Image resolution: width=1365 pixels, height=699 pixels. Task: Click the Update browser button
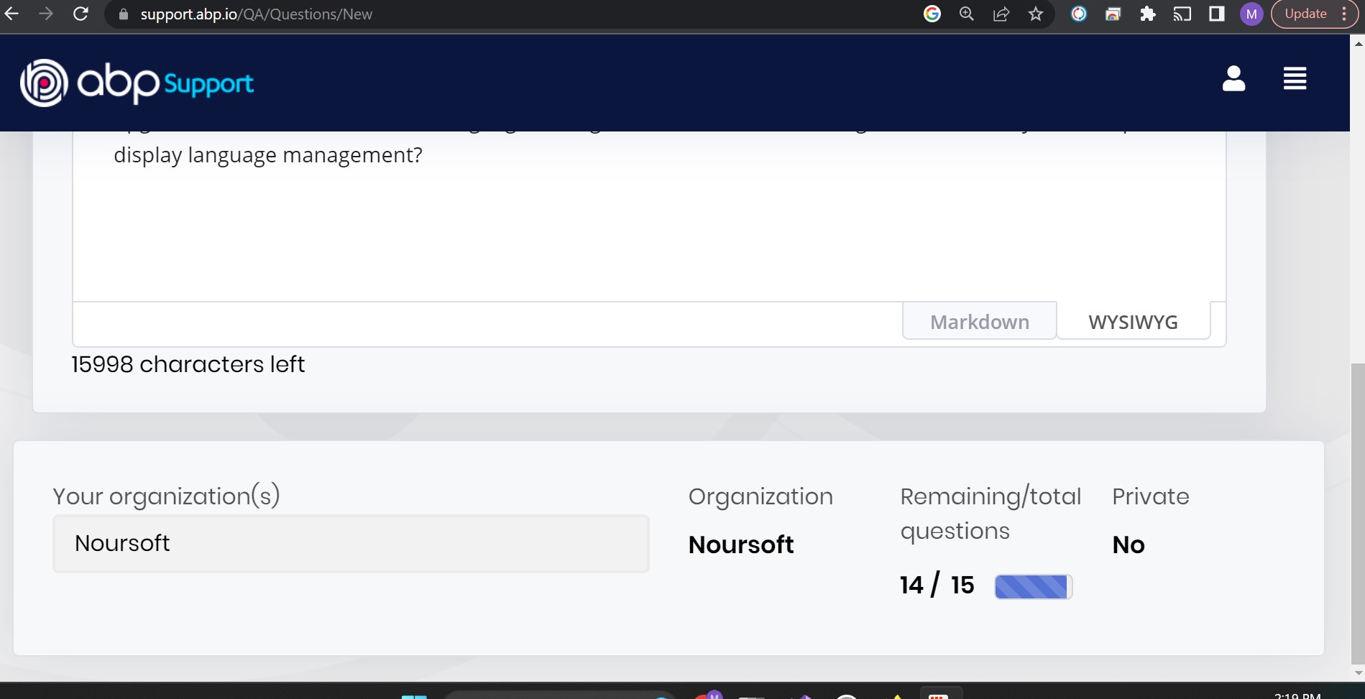[1305, 14]
